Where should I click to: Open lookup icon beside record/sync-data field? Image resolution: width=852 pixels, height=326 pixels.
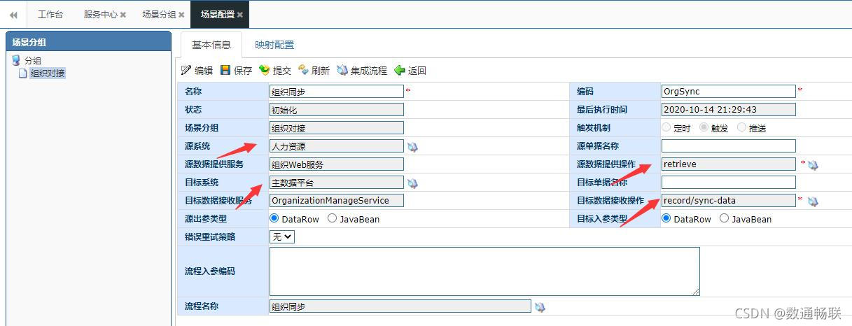pyautogui.click(x=813, y=201)
